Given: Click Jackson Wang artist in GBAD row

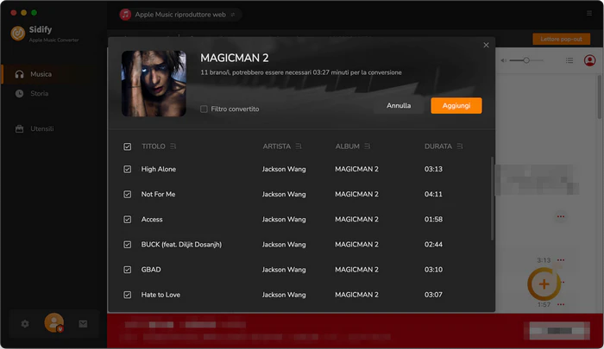Looking at the screenshot, I should (284, 270).
